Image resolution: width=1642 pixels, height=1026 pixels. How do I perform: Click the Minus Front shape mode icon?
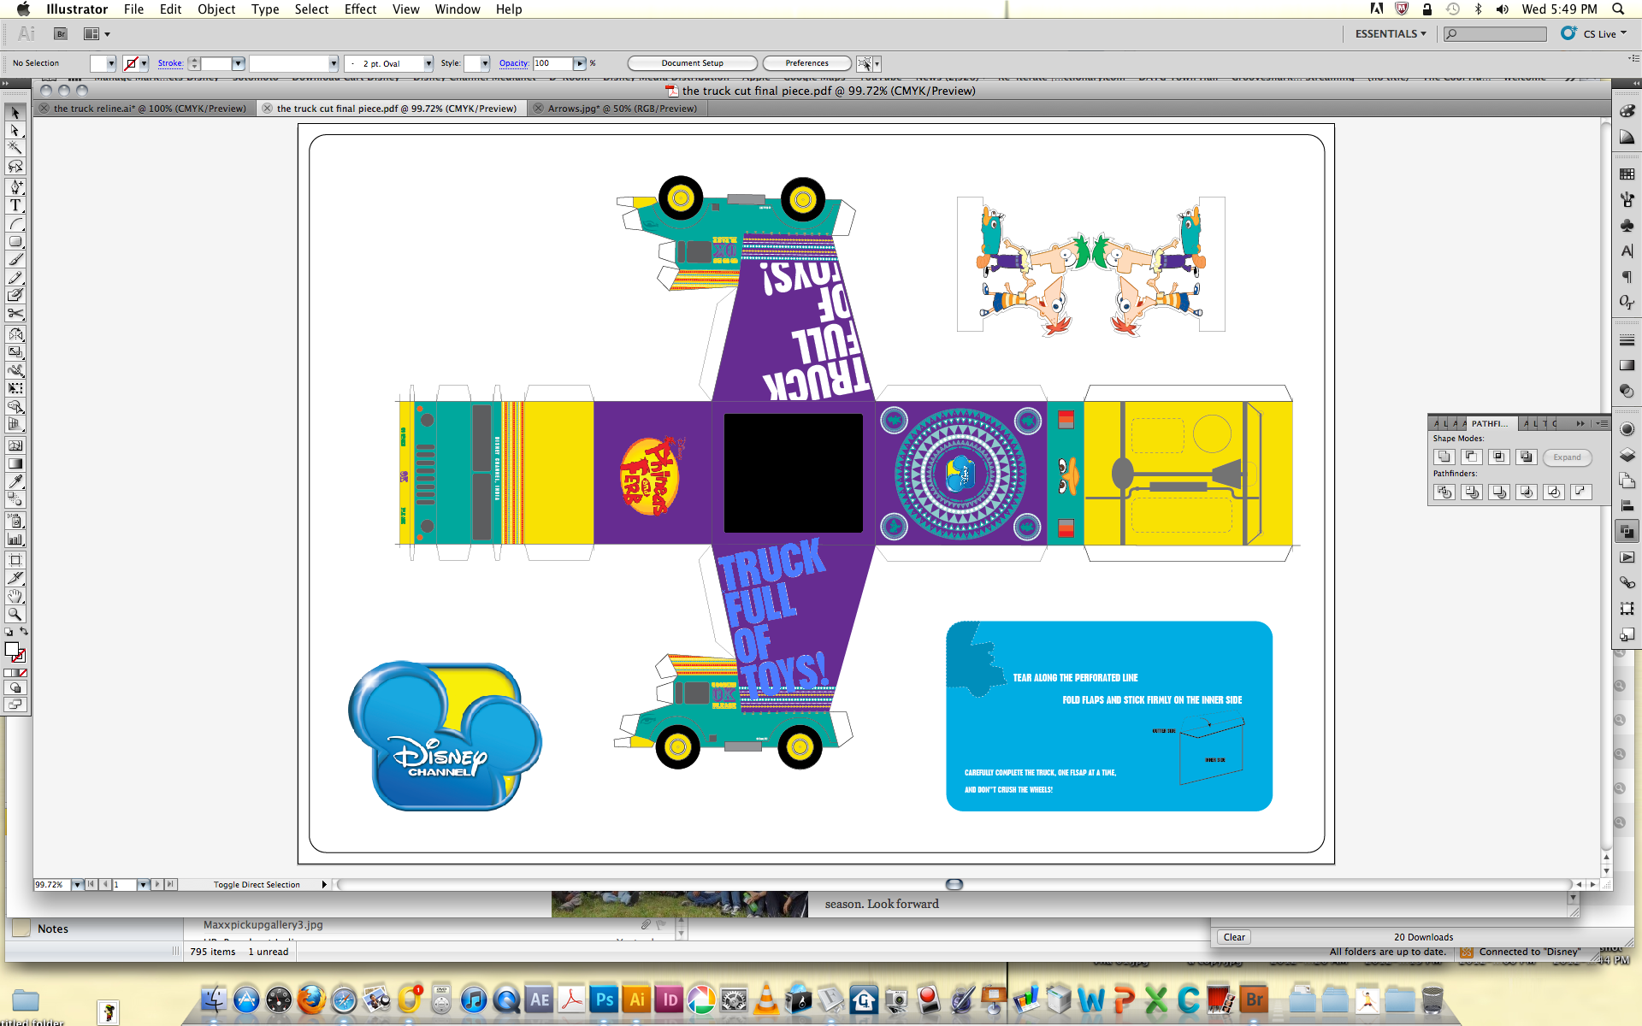point(1472,457)
